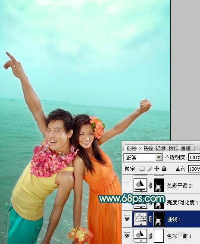
Task: Click the 不透明度 opacity value field
Action: click(194, 157)
